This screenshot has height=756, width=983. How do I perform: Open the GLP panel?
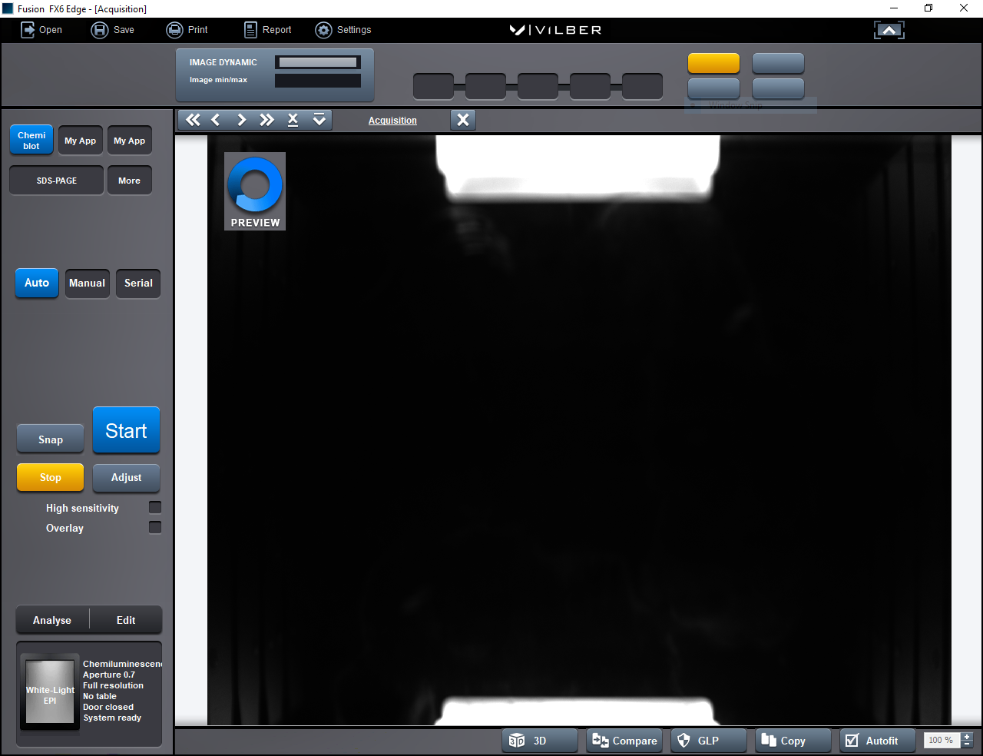[x=707, y=740]
